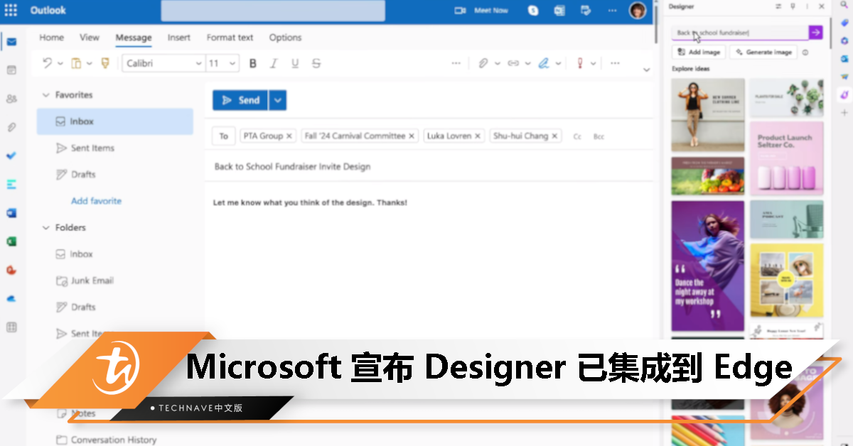Add app with Edge sidebar plus
The width and height of the screenshot is (853, 446).
click(844, 112)
